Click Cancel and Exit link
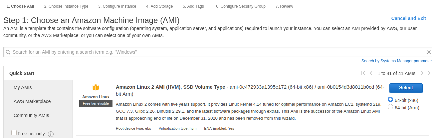Screen dimensions: 432x138 409,18
